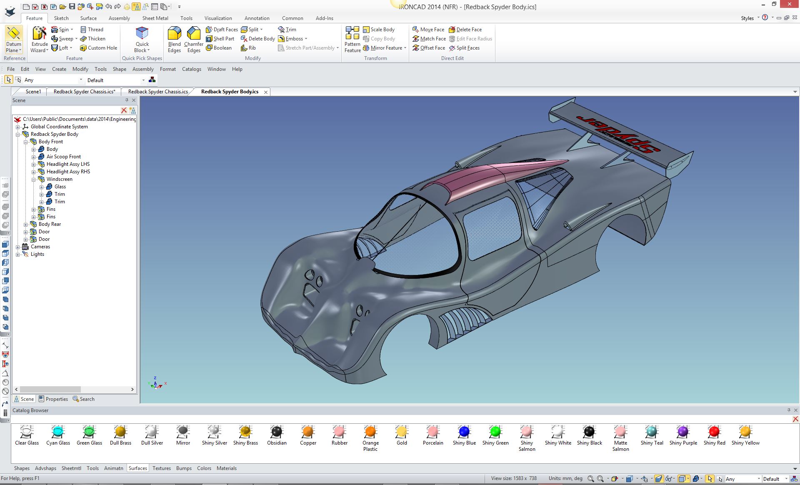The width and height of the screenshot is (800, 485).
Task: Collapse the Windscreen tree node
Action: (x=34, y=179)
